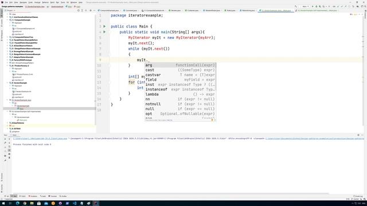
Task: Select the highlighted Main file in project tree
Action: (21, 109)
